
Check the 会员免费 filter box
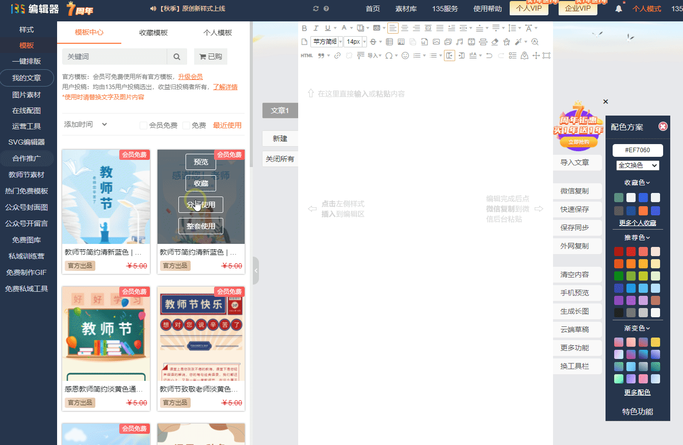click(x=143, y=125)
